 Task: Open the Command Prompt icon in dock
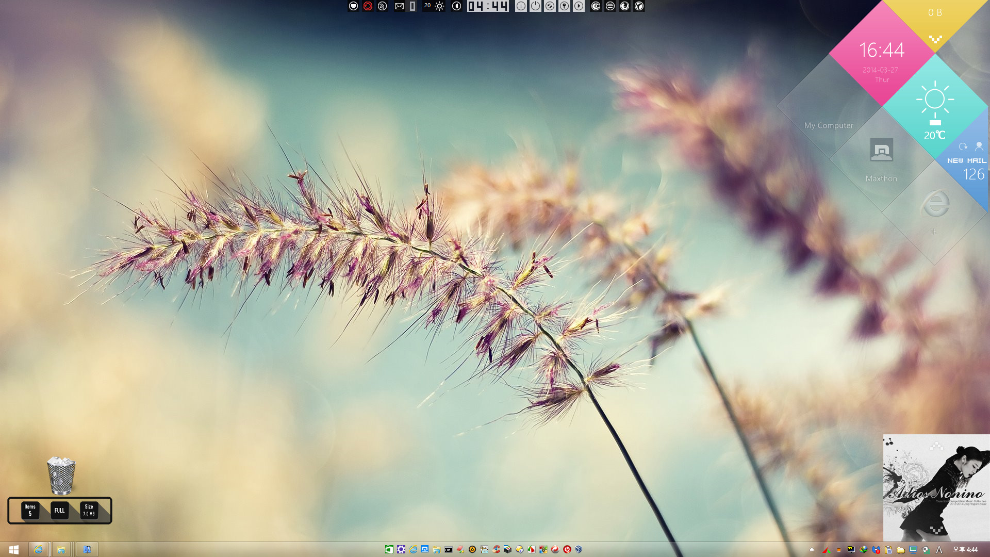tap(449, 549)
